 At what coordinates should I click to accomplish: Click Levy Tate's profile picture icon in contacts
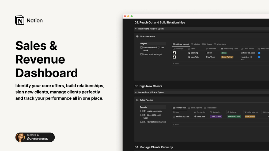pyautogui.click(x=174, y=57)
